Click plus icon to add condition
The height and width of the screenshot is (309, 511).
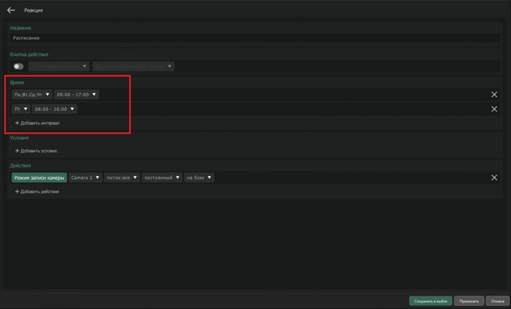(17, 151)
